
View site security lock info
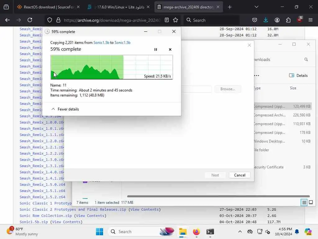point(58,20)
